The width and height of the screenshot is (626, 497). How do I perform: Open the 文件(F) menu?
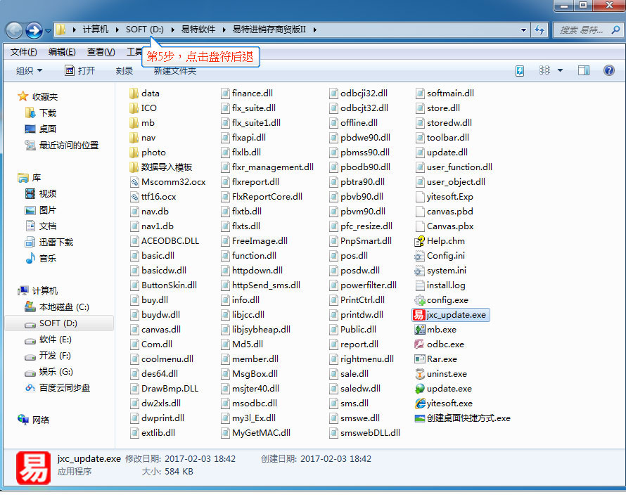click(x=24, y=52)
